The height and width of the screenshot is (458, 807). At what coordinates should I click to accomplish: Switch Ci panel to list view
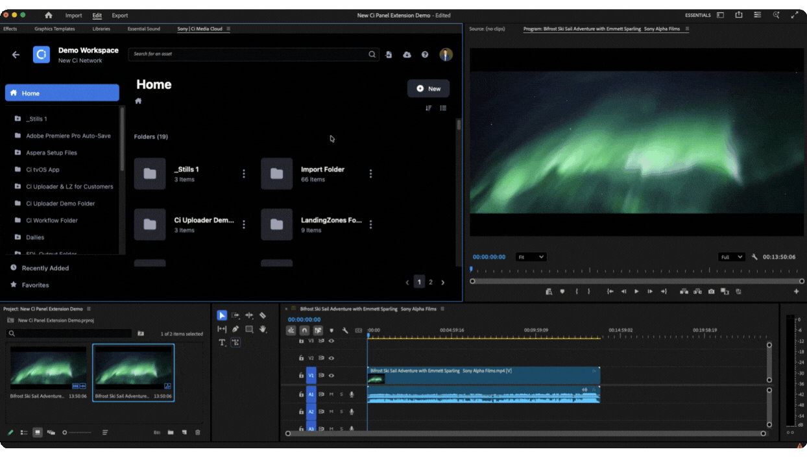(443, 108)
